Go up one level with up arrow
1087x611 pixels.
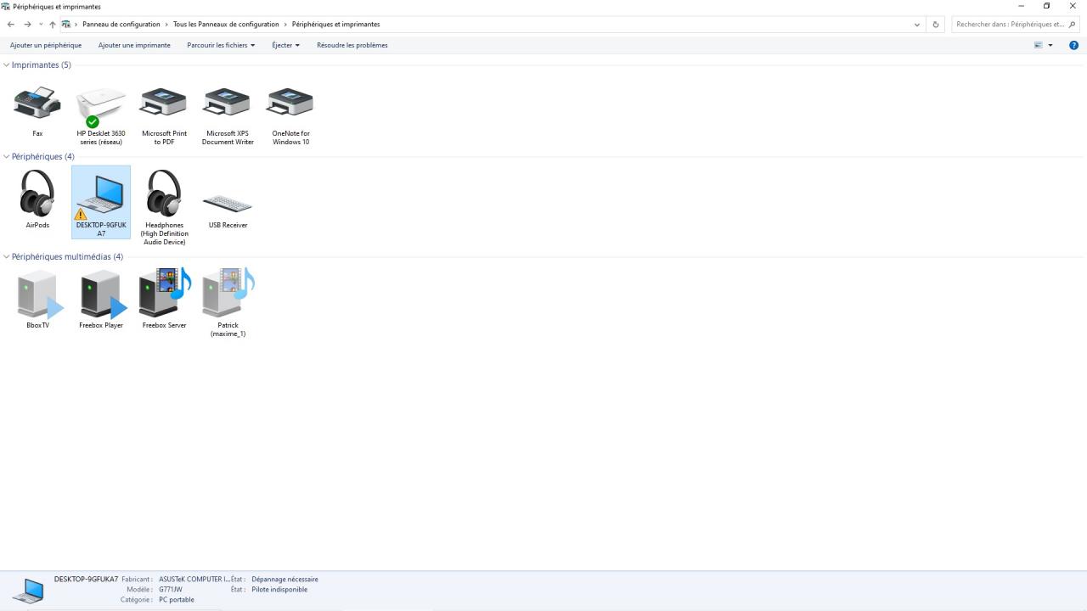pos(53,25)
